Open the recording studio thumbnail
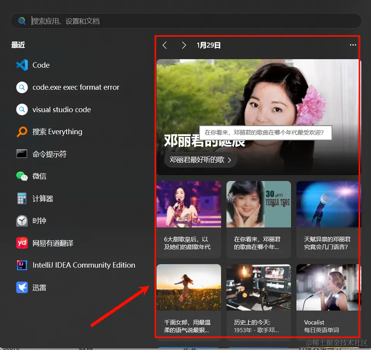The height and width of the screenshot is (350, 371). click(259, 287)
